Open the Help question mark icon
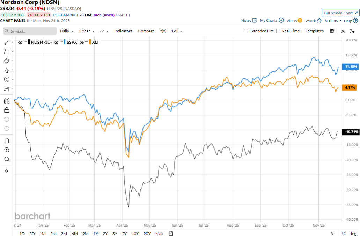Screen dimensions: 360x236 (355, 21)
